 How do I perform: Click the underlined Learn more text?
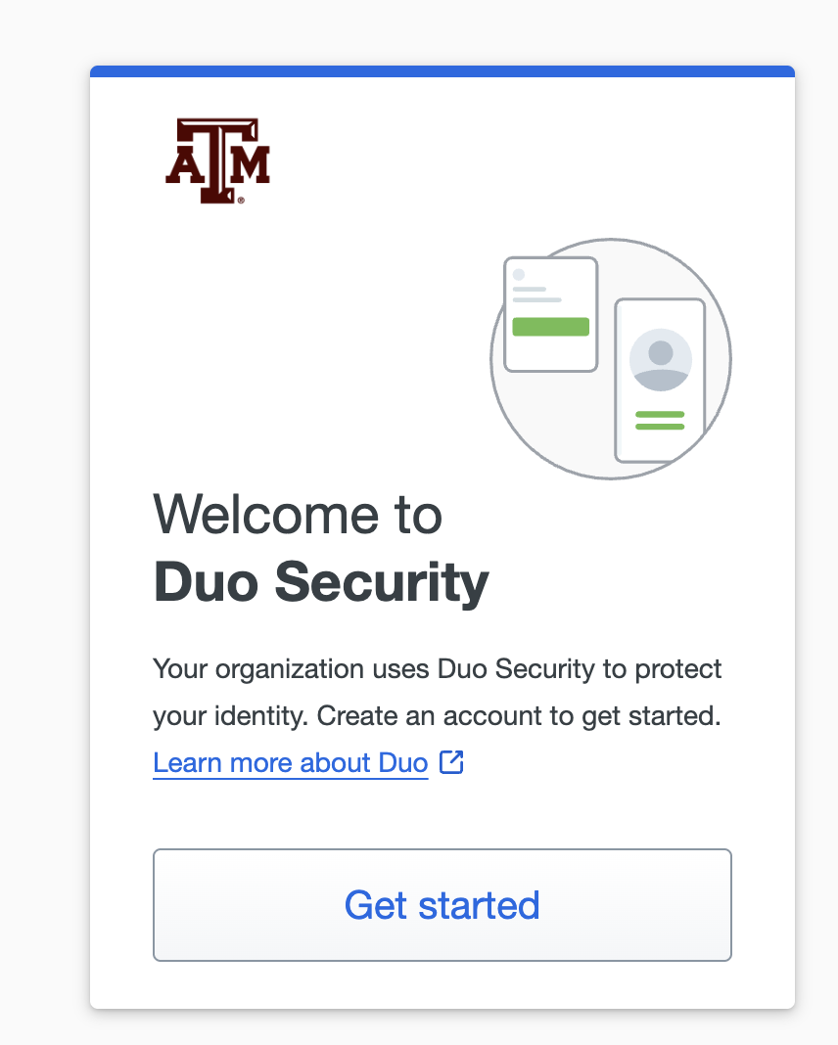290,762
